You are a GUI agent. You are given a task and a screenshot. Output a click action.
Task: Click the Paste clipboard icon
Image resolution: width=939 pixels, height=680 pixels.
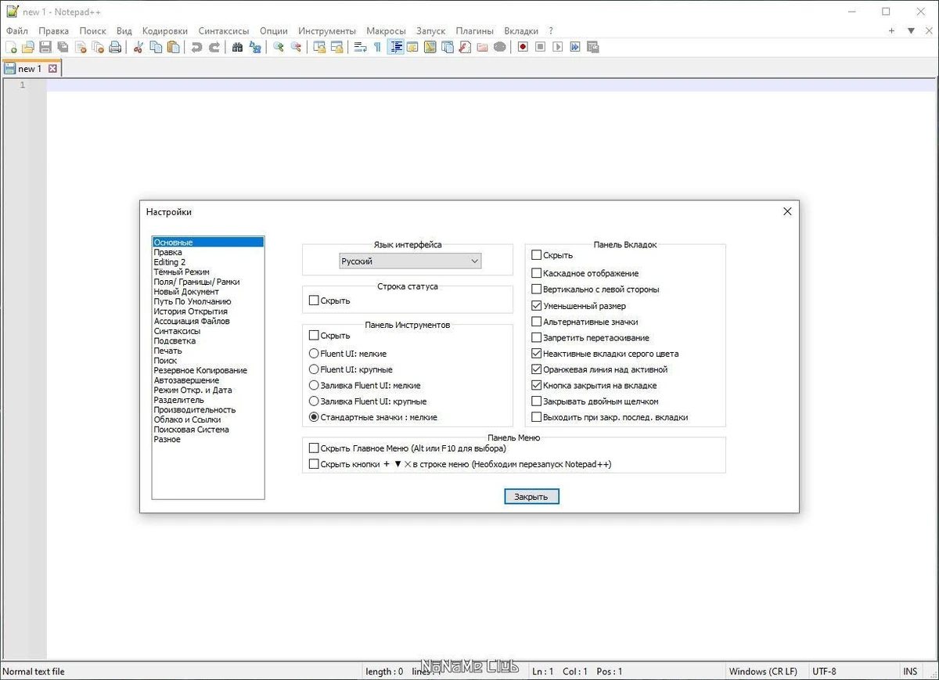pos(173,47)
